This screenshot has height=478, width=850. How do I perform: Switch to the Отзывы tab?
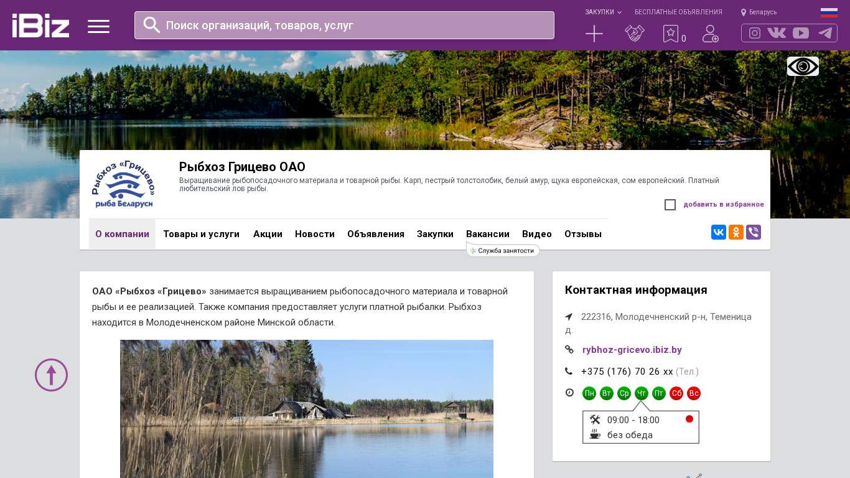click(583, 234)
